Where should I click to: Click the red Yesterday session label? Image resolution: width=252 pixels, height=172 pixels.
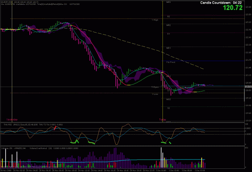click(12, 120)
